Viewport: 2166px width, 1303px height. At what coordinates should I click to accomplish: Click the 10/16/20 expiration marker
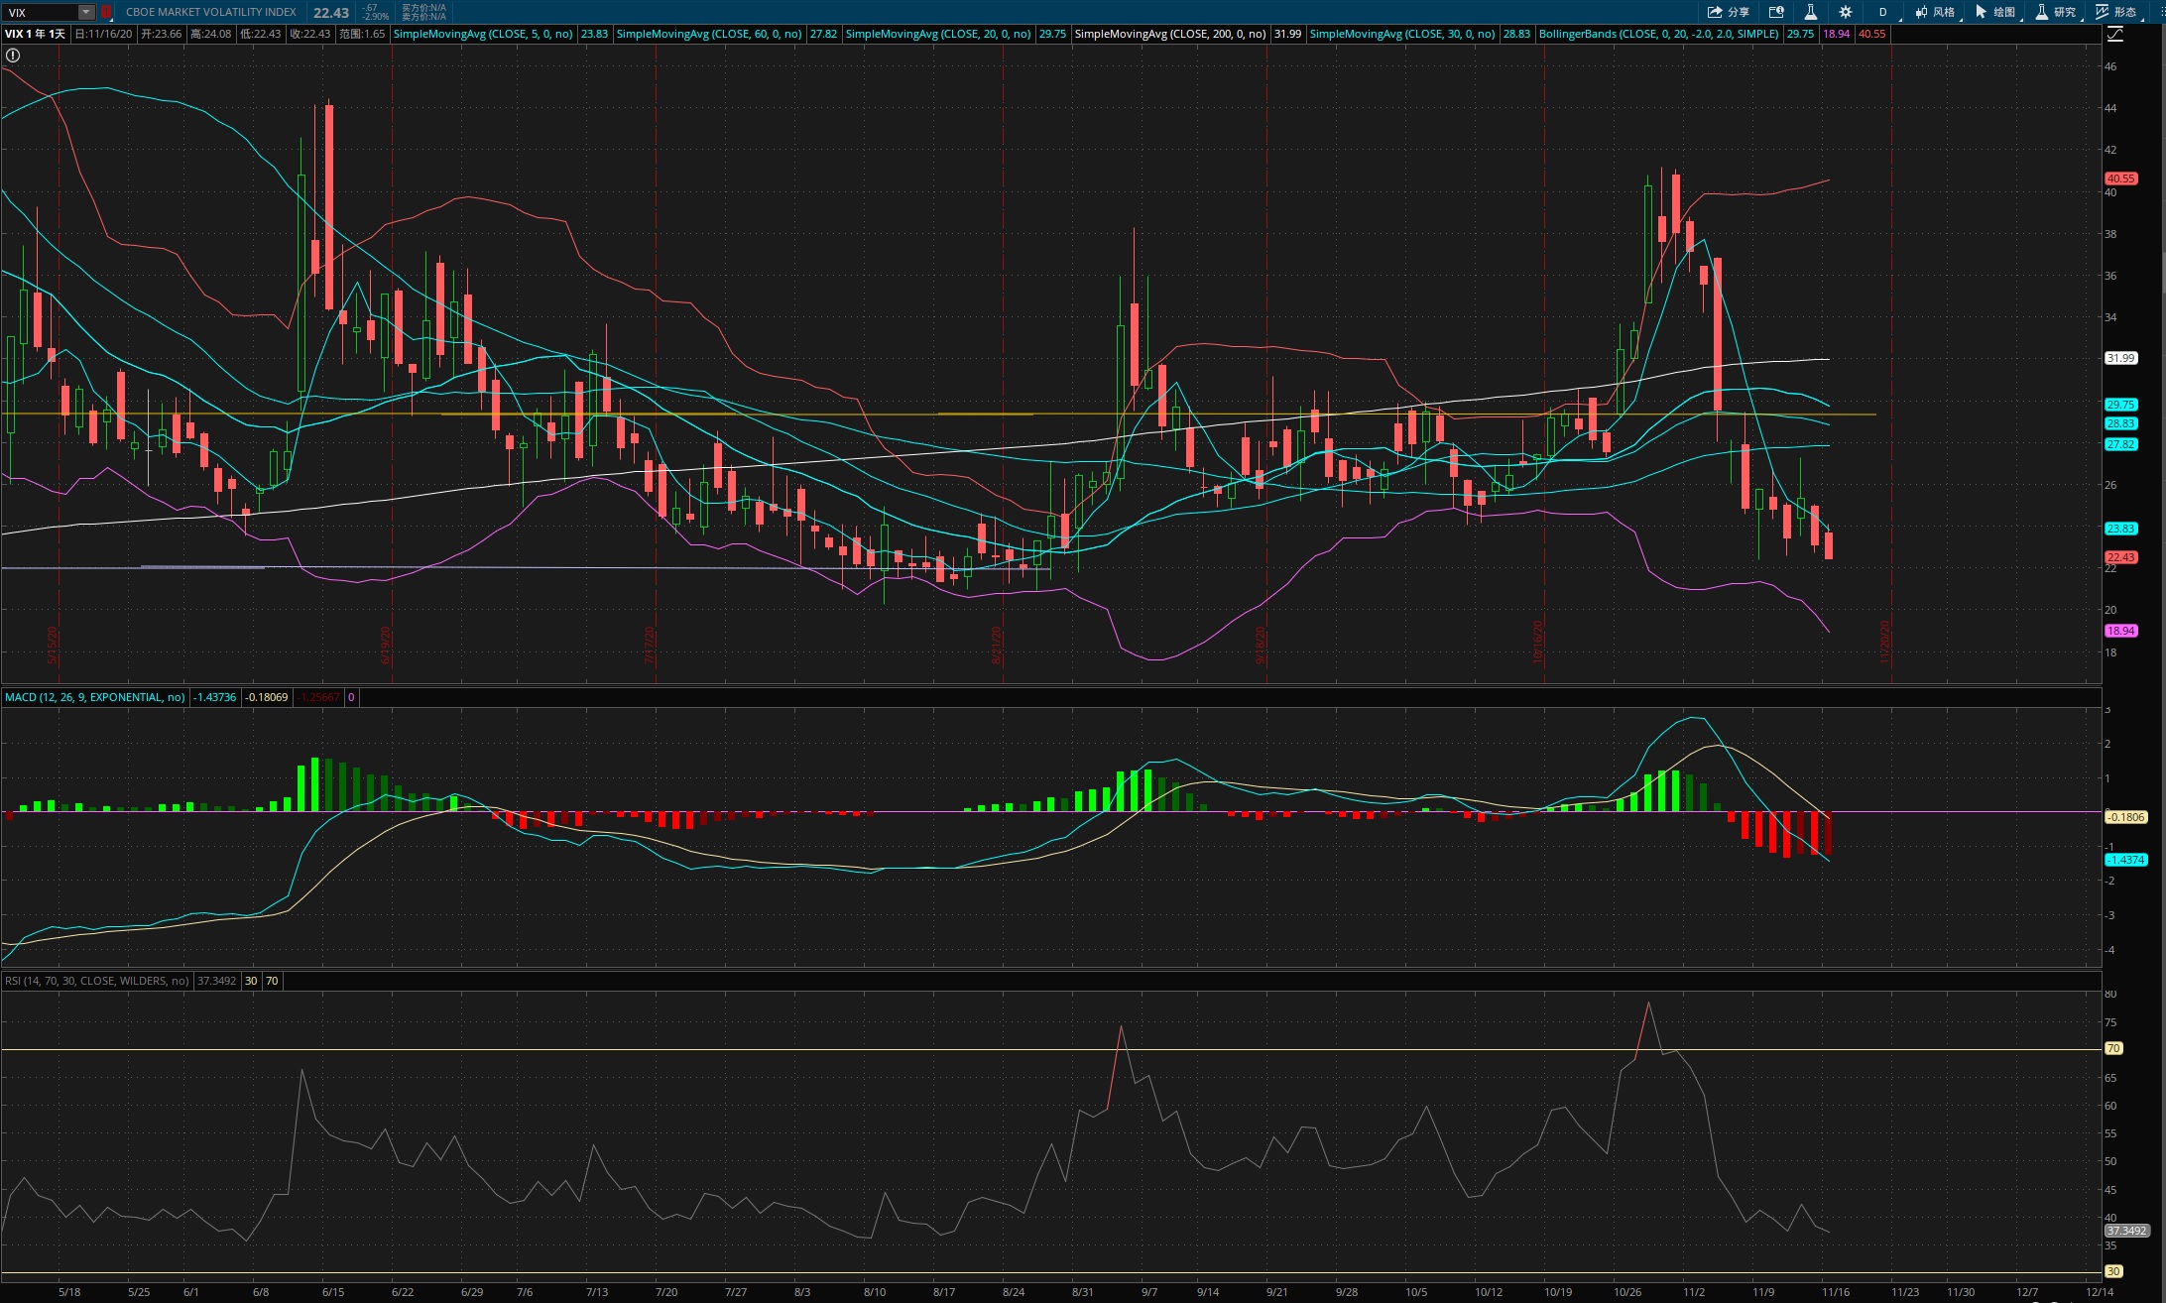click(x=1538, y=643)
